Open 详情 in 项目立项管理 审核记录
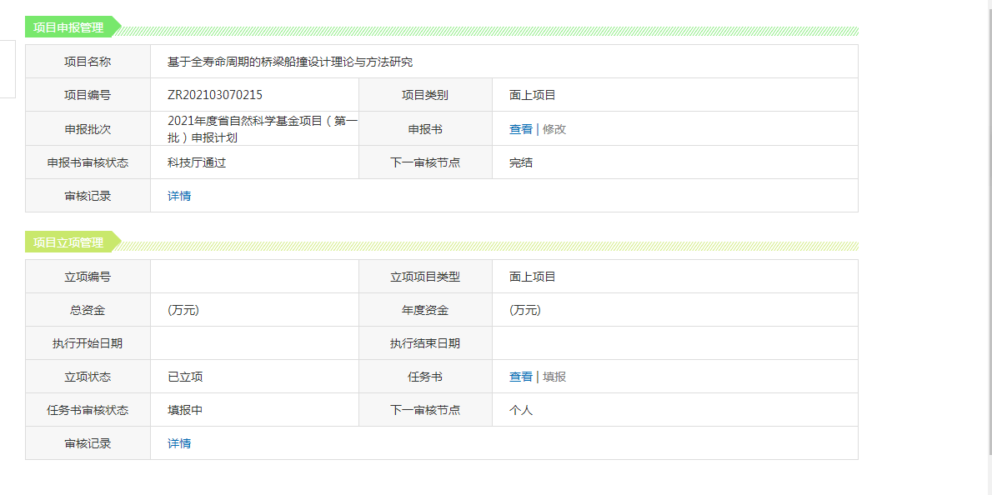 point(179,443)
